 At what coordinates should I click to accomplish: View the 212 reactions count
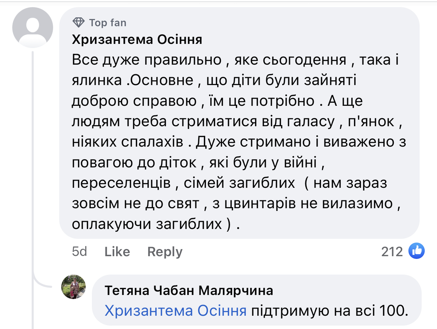coord(392,252)
